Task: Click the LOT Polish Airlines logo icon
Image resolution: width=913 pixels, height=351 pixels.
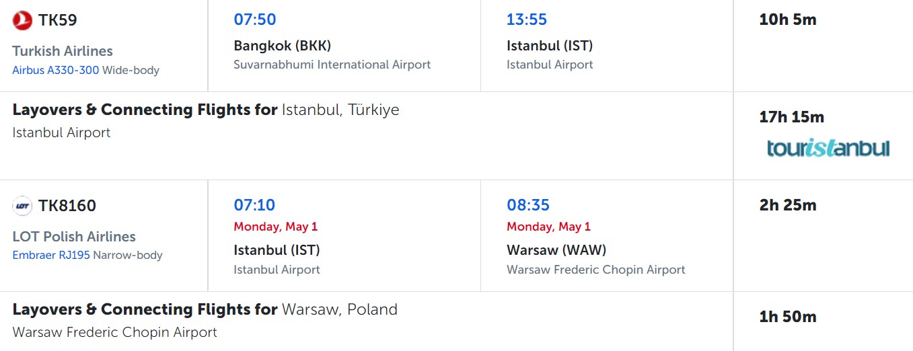Action: [x=22, y=206]
